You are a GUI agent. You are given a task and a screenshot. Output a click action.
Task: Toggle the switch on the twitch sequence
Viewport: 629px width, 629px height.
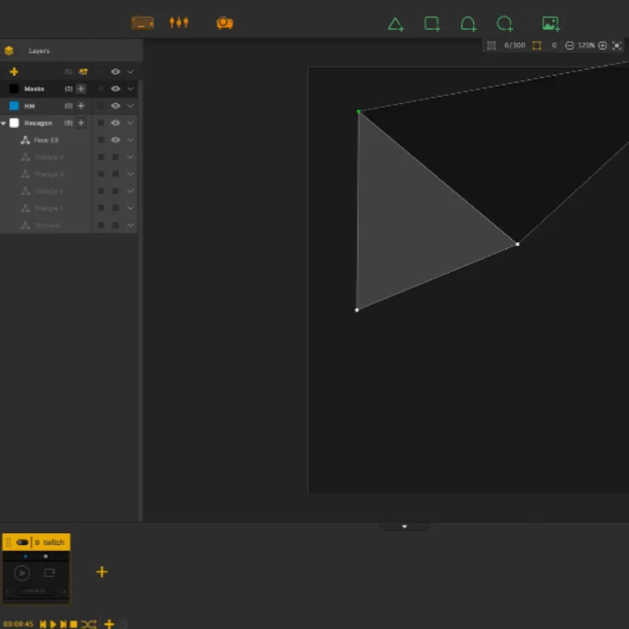pos(22,543)
